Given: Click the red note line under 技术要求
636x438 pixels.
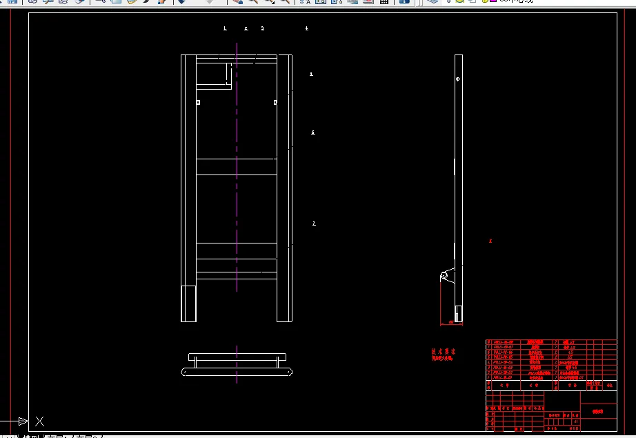Looking at the screenshot, I should tap(442, 359).
